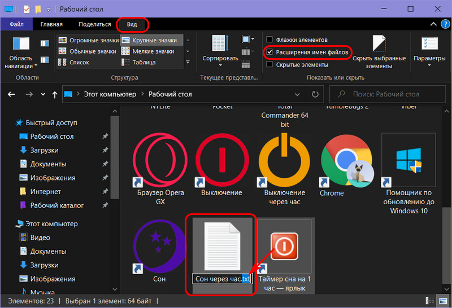Expand the layout gallery more arrow
Viewport: 452px width, 308px height.
(x=188, y=62)
